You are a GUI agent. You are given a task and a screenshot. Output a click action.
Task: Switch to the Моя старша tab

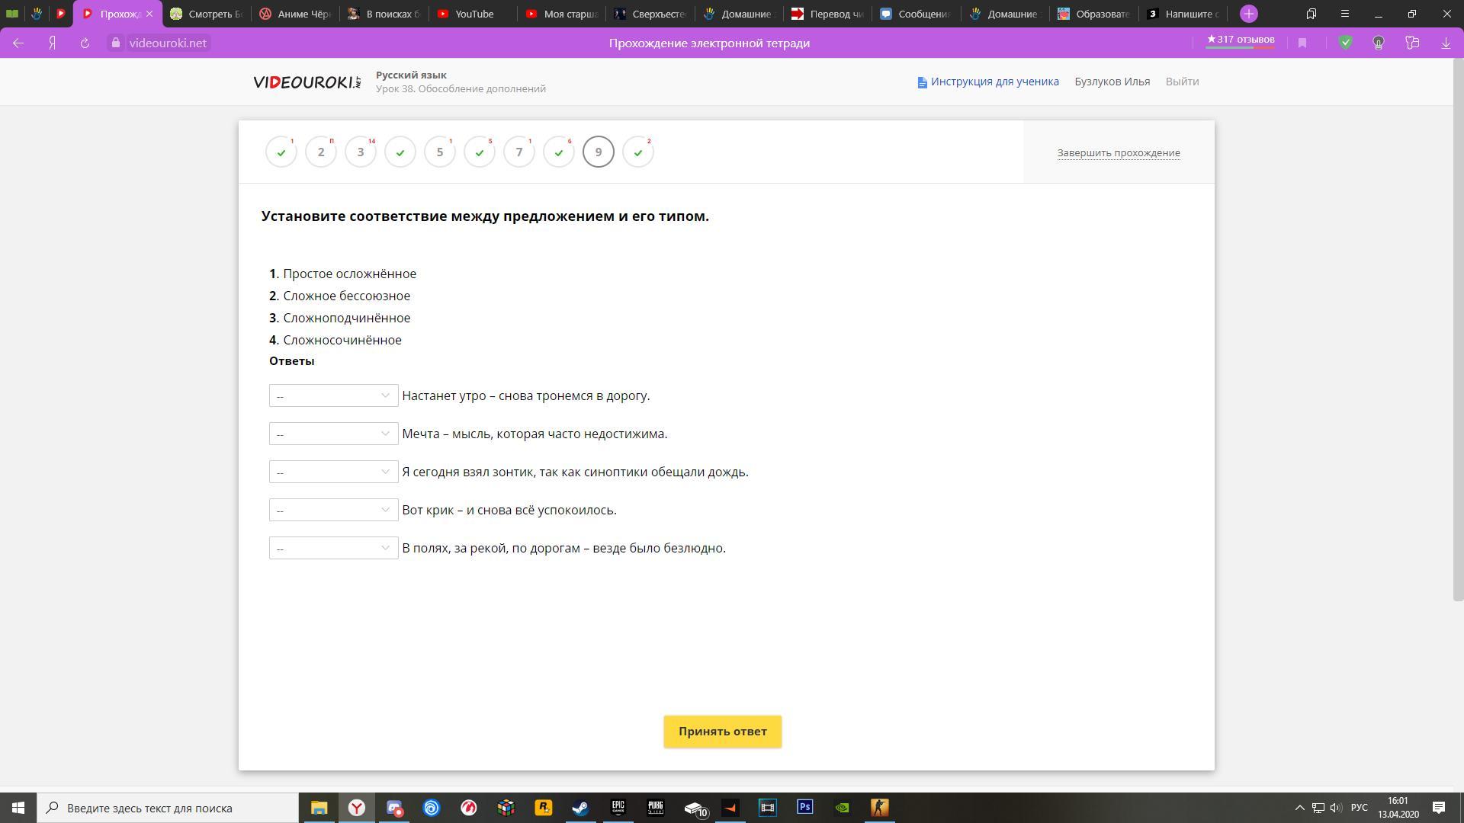tap(561, 14)
